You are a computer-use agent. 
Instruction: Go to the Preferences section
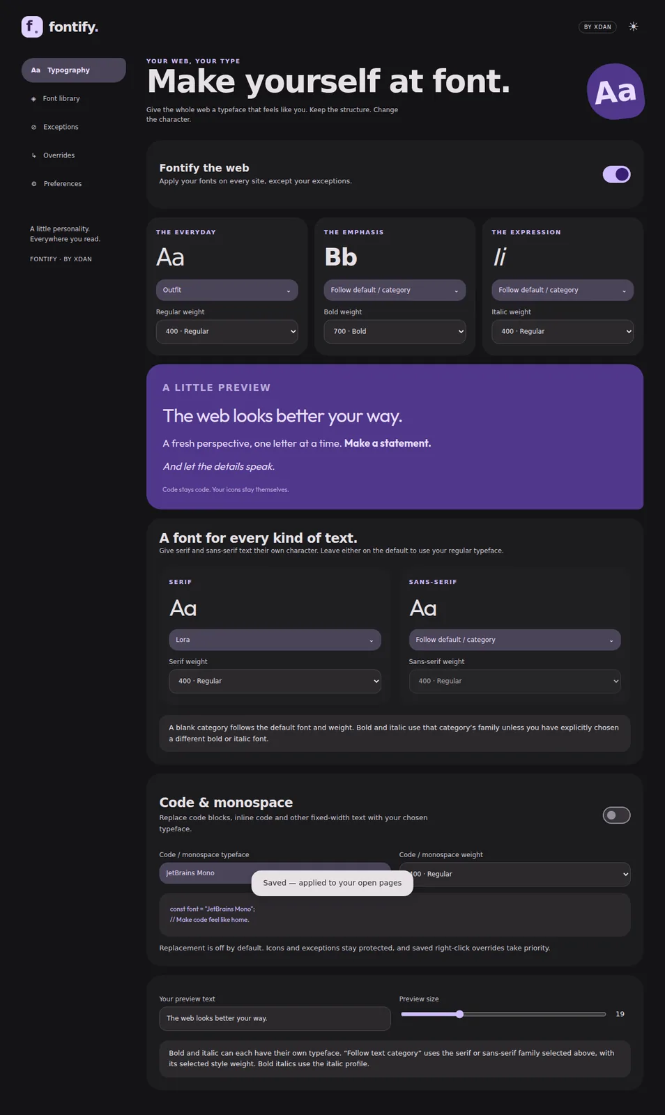74,184
